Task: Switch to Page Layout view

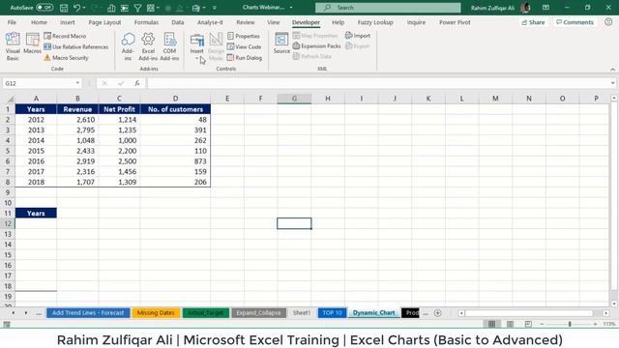Action: (510, 324)
